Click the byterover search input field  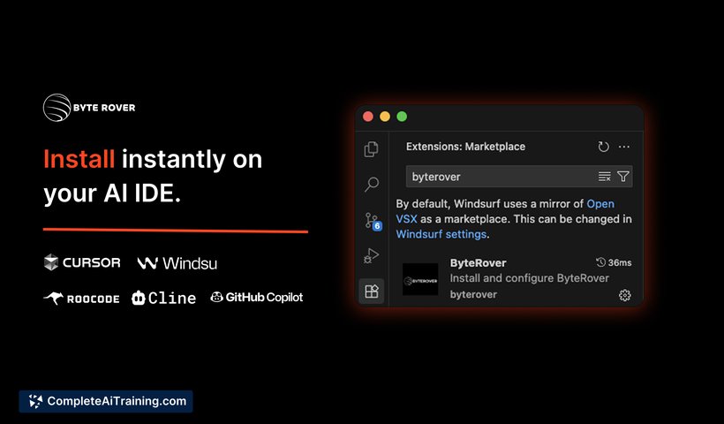pos(519,177)
